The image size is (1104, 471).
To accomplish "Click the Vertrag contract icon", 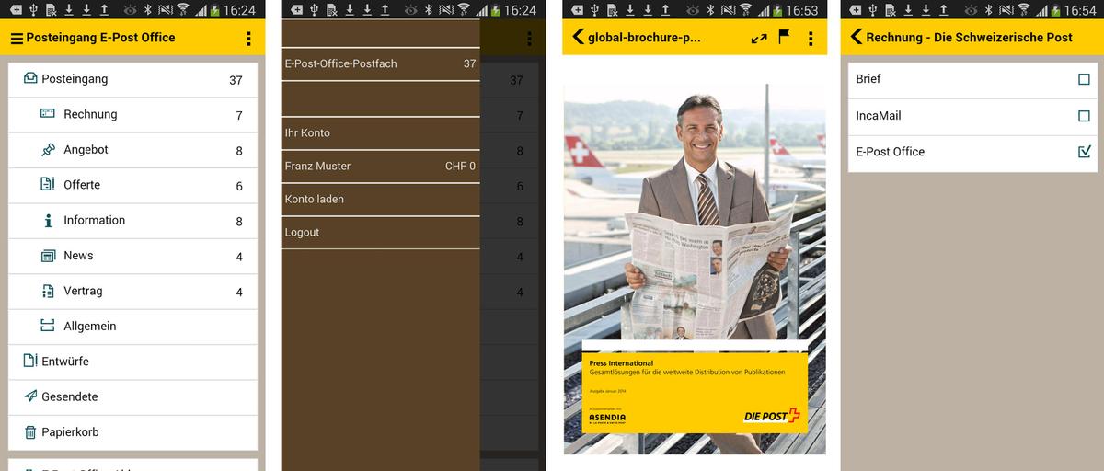I will [x=48, y=291].
